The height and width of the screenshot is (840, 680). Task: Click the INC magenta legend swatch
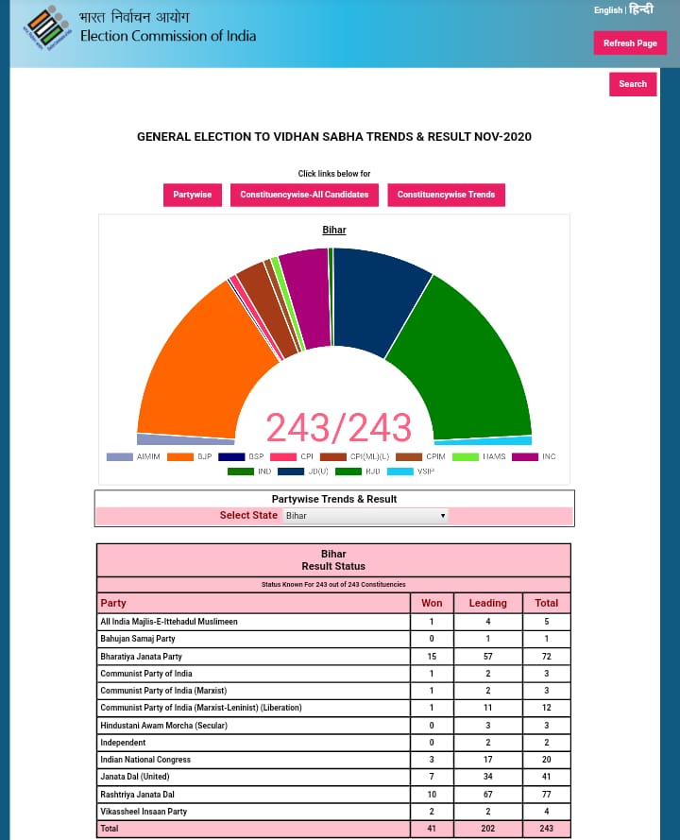(525, 457)
